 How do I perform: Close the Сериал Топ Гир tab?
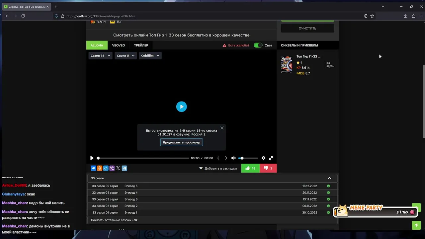(x=48, y=7)
